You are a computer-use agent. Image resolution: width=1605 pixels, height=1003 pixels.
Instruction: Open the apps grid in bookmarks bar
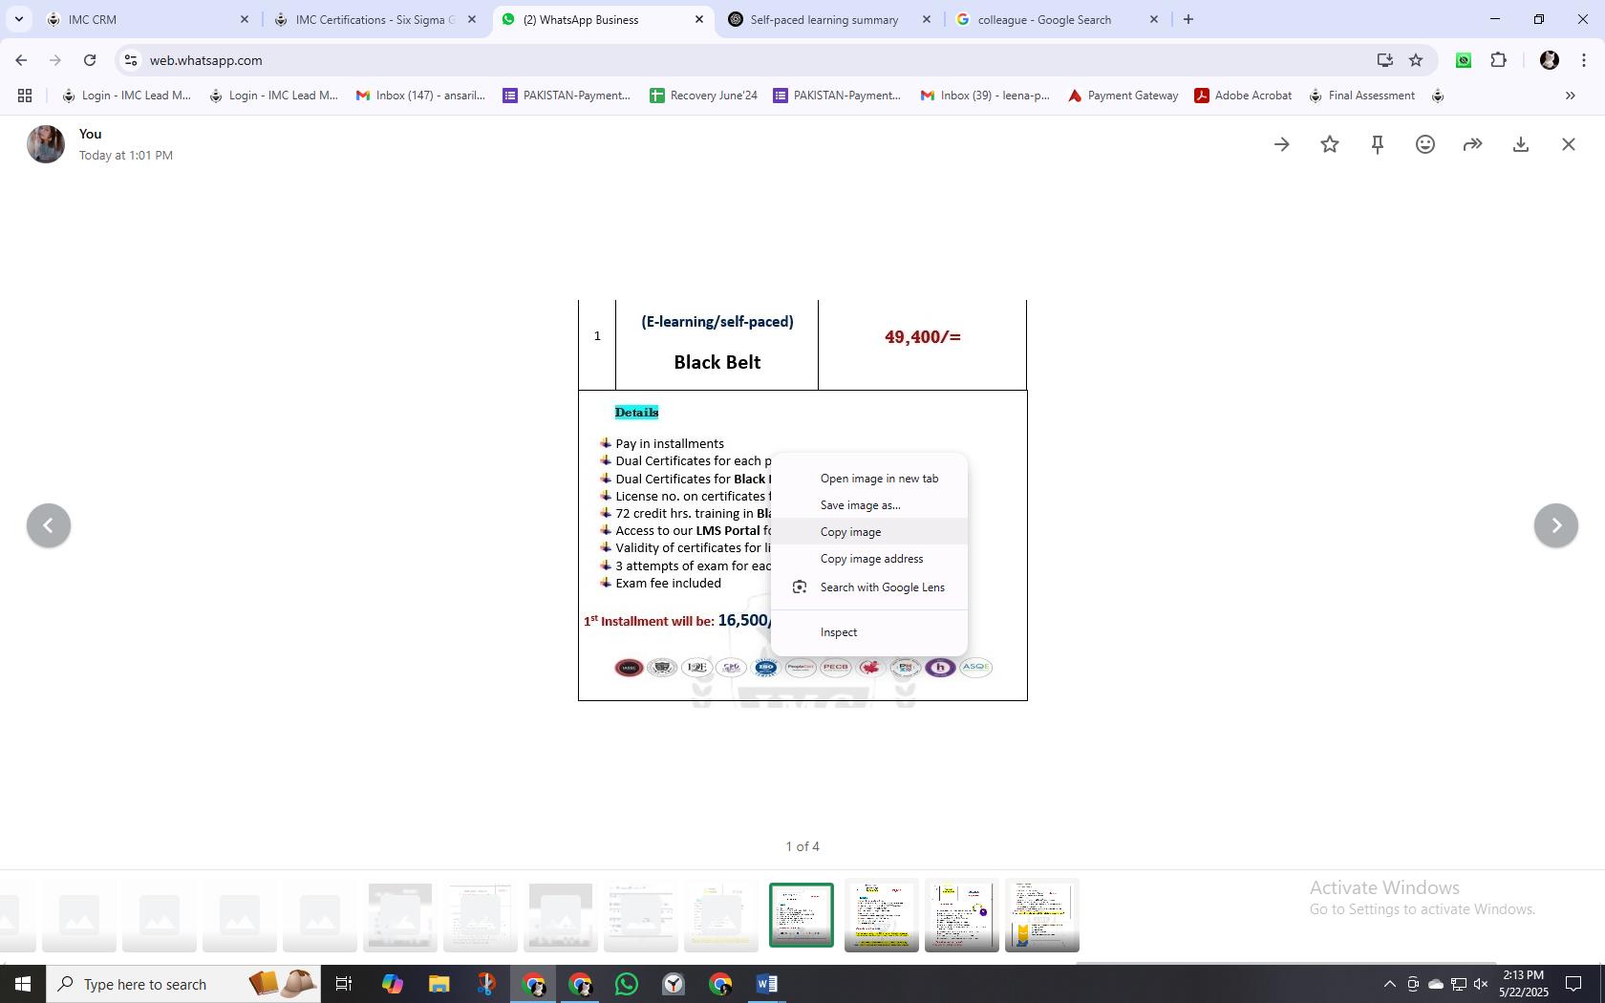25,96
